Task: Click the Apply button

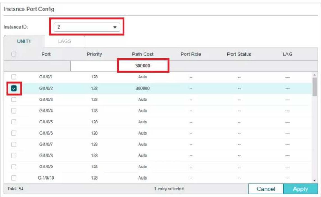Action: point(300,189)
